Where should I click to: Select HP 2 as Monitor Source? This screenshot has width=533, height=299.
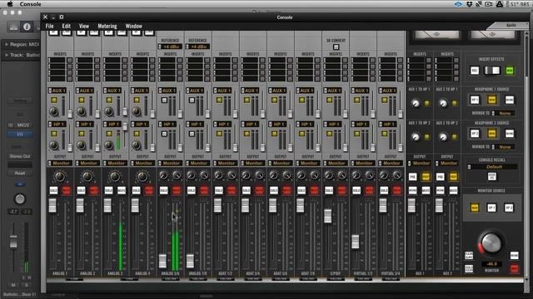click(x=509, y=208)
